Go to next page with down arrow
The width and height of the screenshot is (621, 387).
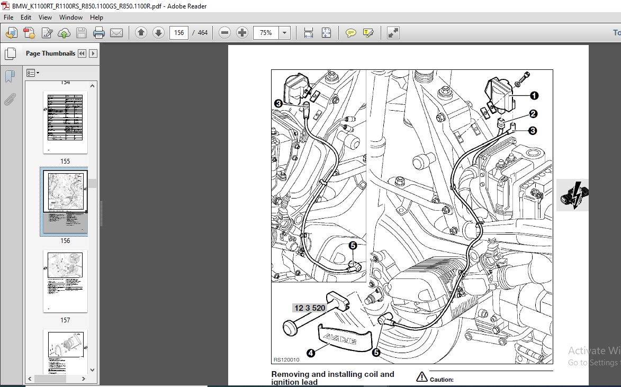click(x=158, y=33)
